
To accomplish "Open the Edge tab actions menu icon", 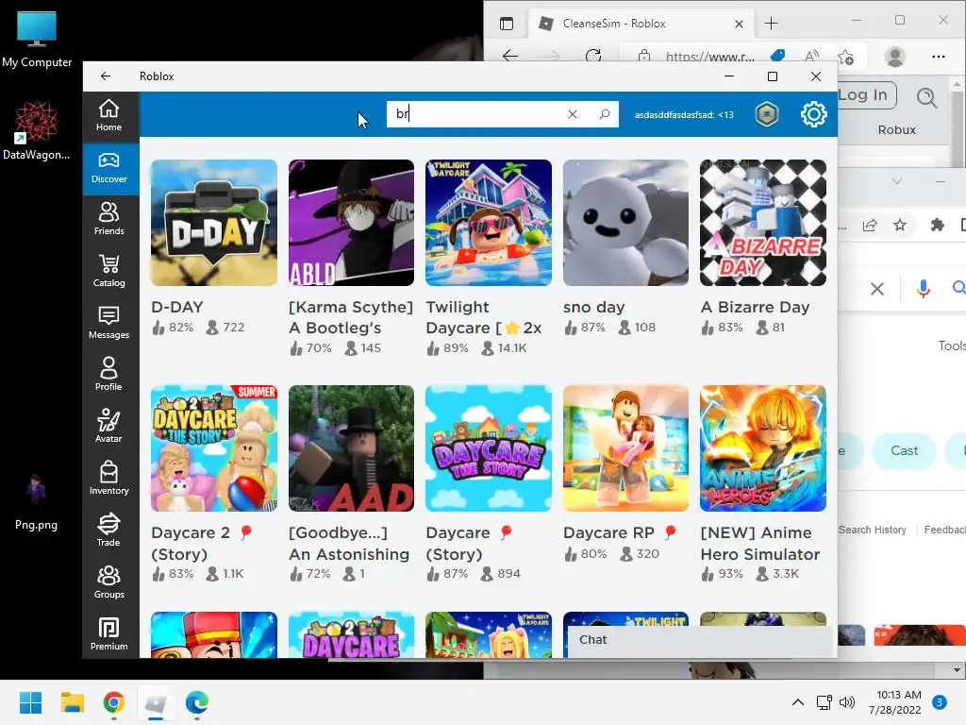I will click(x=507, y=24).
